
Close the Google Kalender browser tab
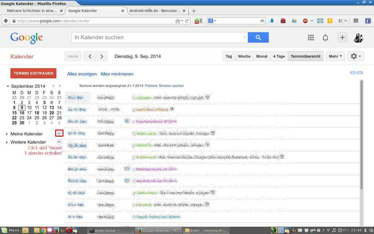[x=123, y=11]
